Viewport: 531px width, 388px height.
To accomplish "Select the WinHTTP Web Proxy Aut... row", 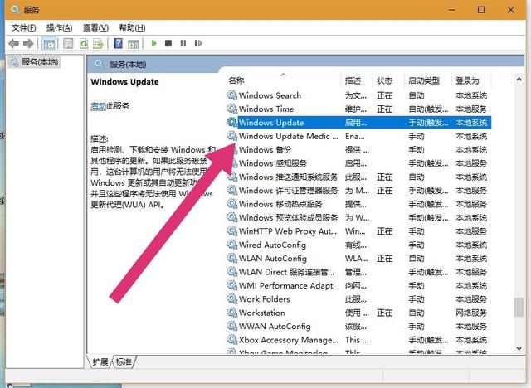I will click(358, 231).
